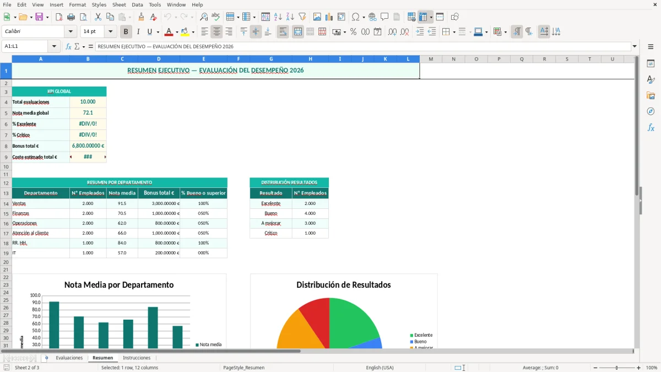Apply yellow background color swatch

point(185,32)
